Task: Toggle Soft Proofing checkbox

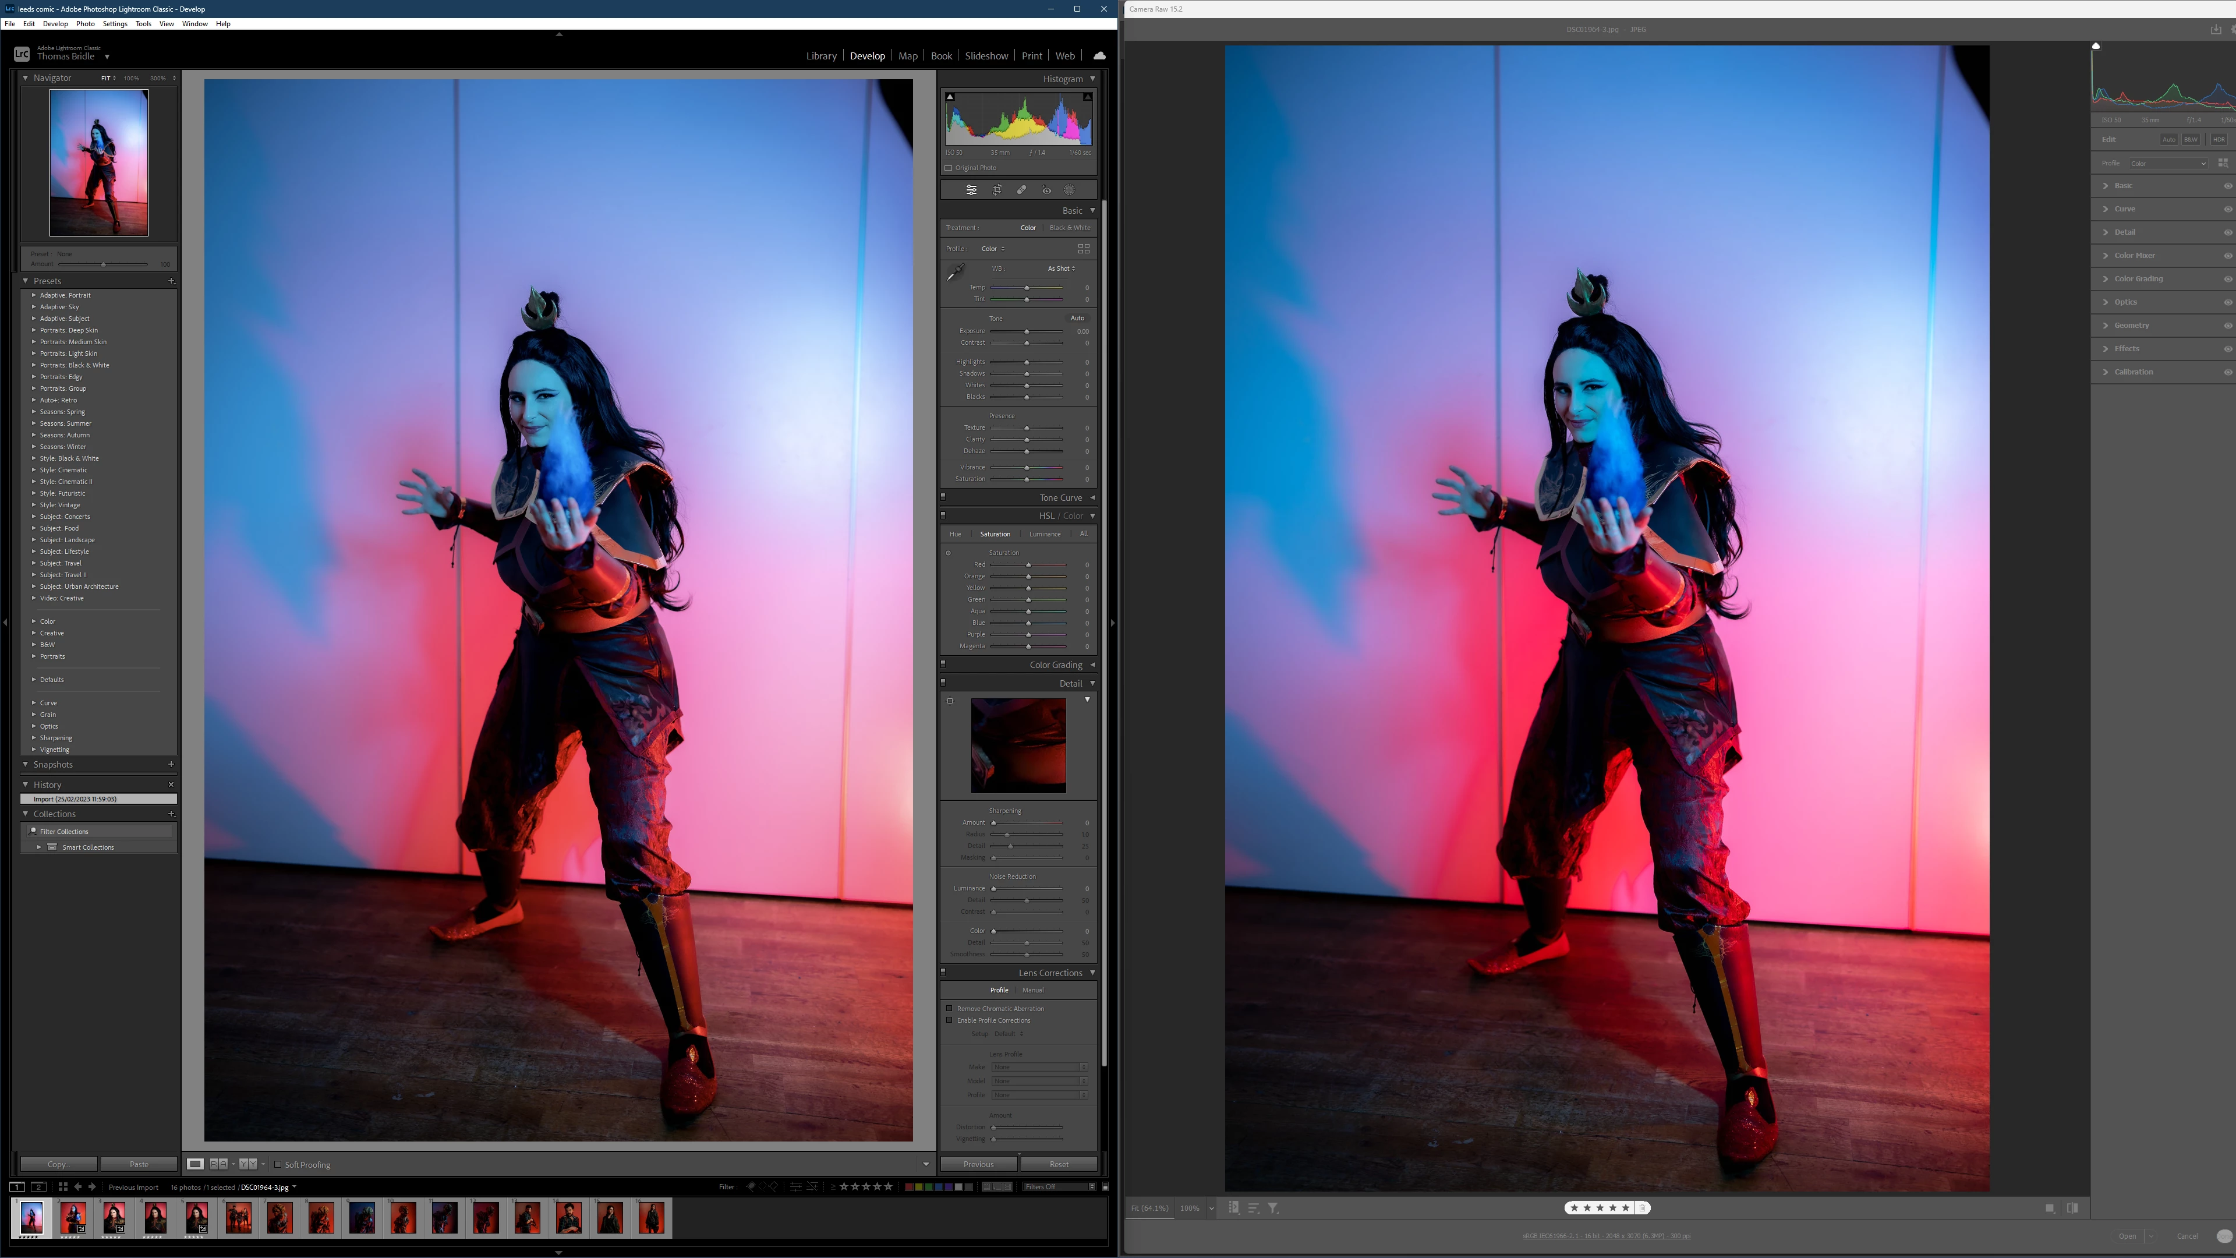Action: (278, 1164)
